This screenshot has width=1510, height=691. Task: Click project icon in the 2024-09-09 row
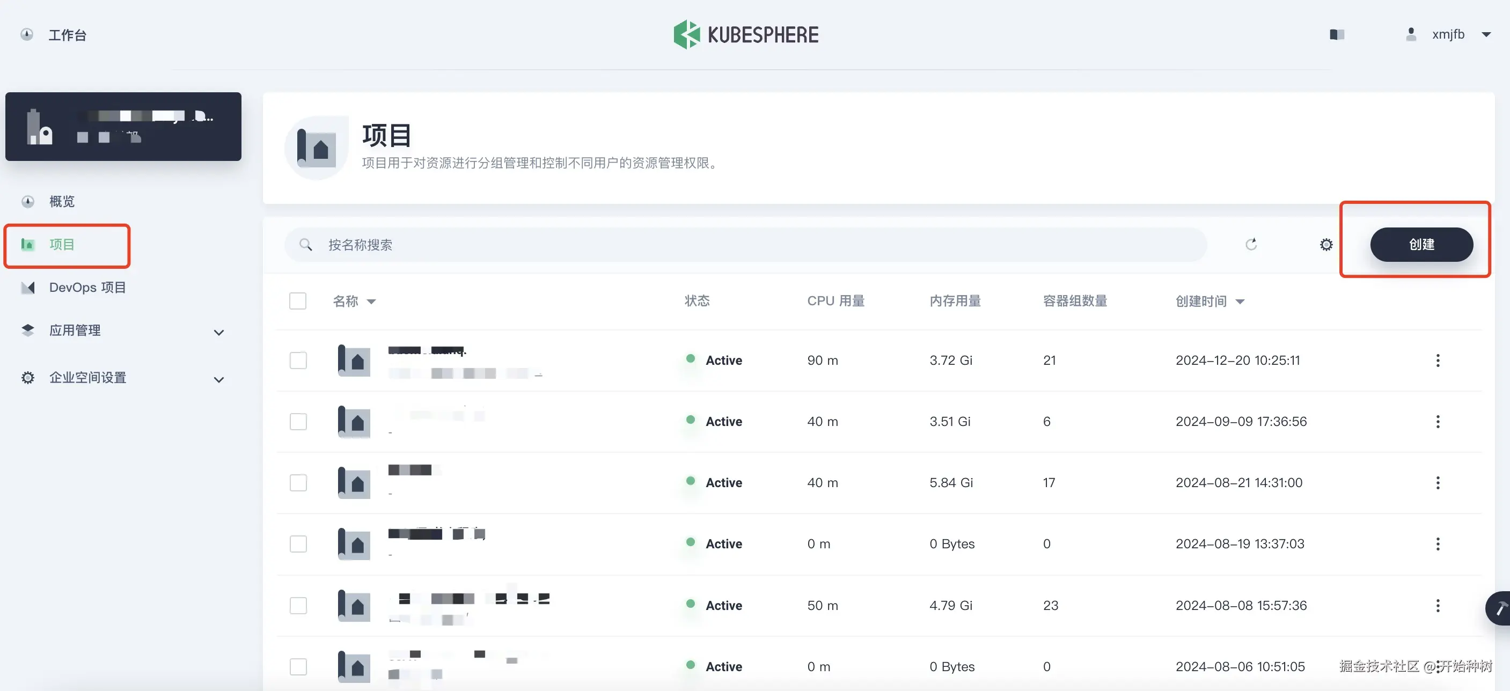[354, 422]
